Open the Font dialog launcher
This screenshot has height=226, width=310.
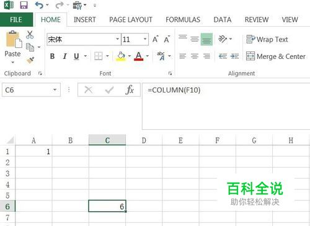(170, 73)
